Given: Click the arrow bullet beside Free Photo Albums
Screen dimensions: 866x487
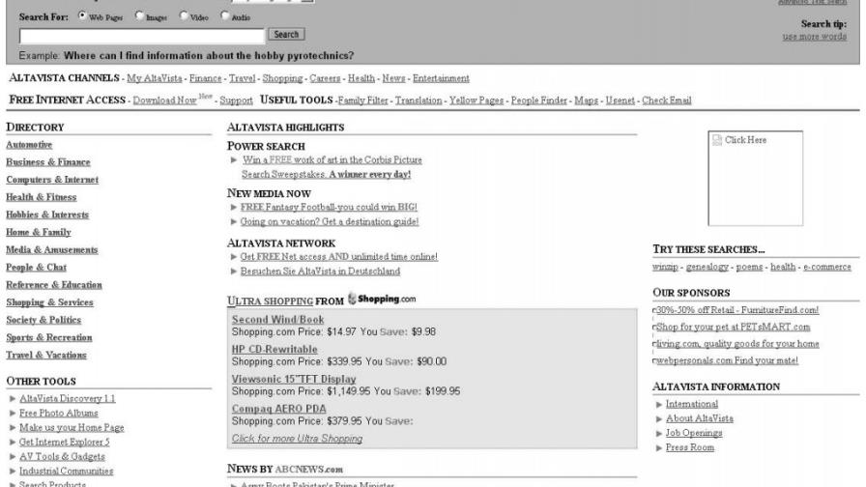Looking at the screenshot, I should [13, 413].
